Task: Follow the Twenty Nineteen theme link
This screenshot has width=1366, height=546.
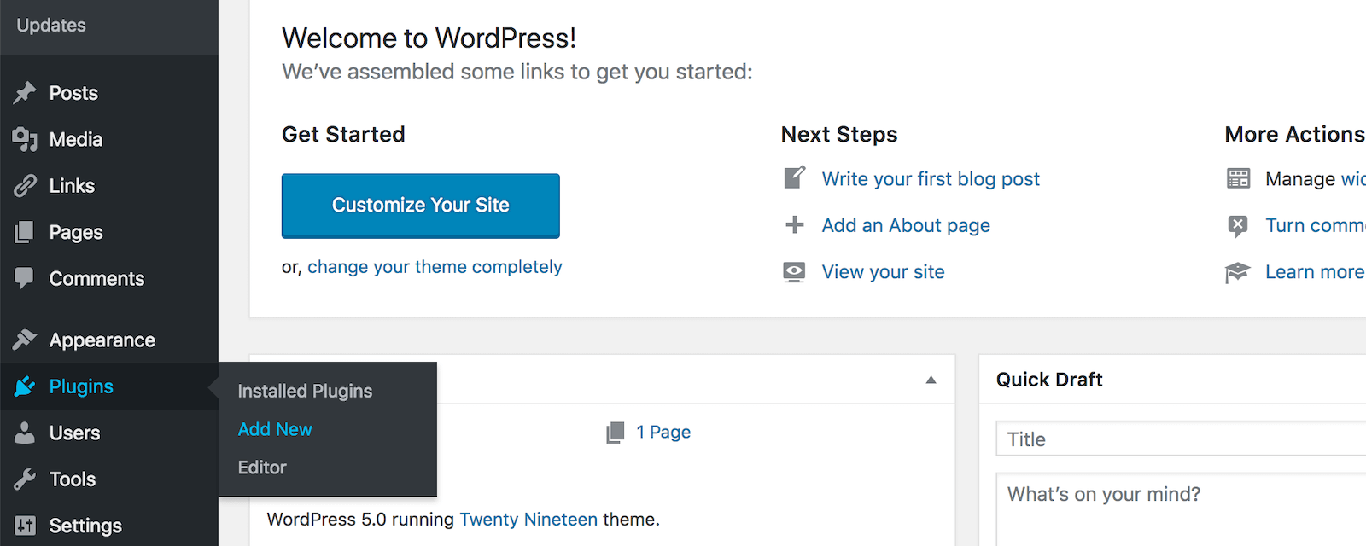Action: point(528,519)
